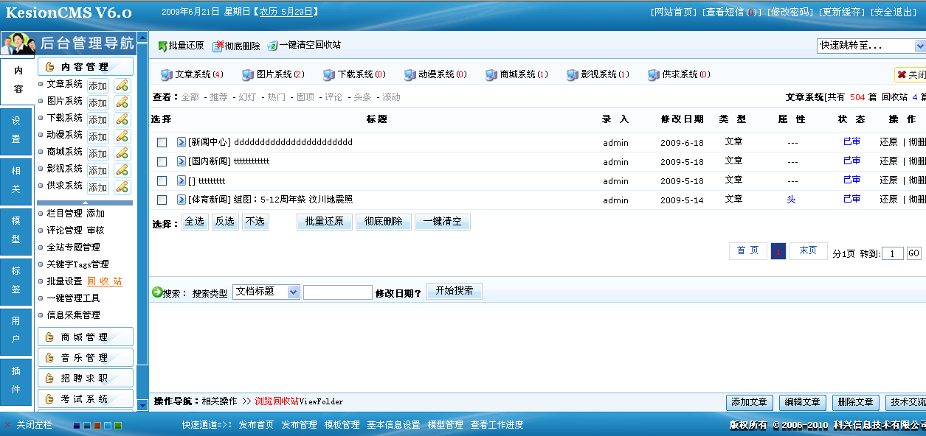The image size is (926, 436).
Task: Expand the 文档标题 search type dropdown
Action: coord(266,292)
